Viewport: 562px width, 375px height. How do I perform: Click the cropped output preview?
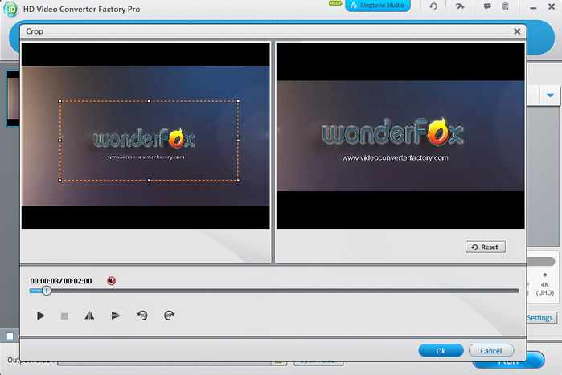coord(400,136)
